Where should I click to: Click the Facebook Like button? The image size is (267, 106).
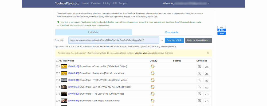tap(222, 30)
